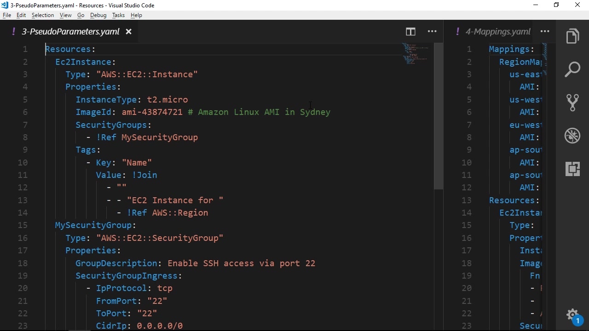Click the VS Code logo in the title bar
Image resolution: width=589 pixels, height=331 pixels.
[5, 5]
